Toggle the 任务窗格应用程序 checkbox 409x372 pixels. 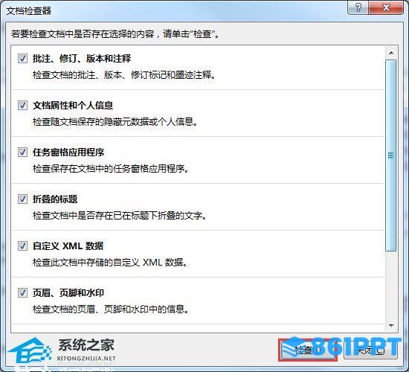coord(22,153)
